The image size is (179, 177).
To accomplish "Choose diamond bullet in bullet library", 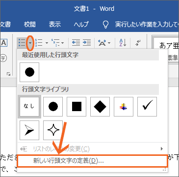I will [x=100, y=107].
